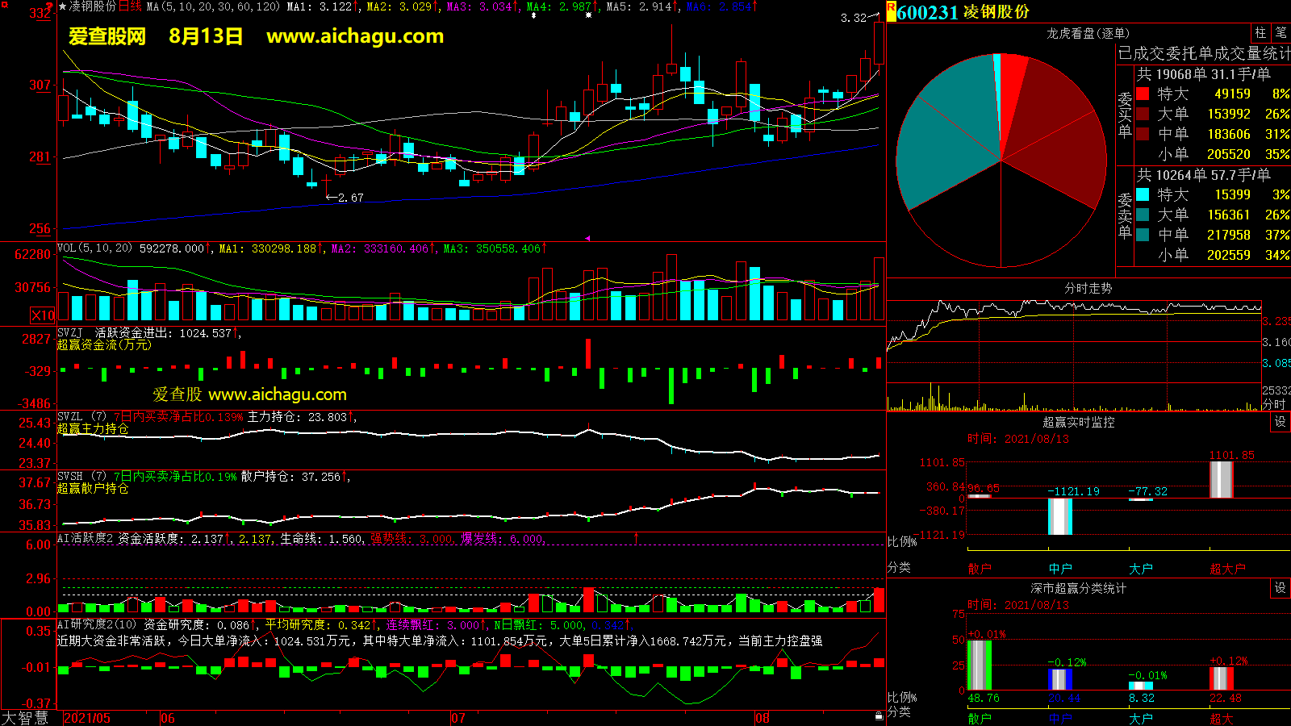The width and height of the screenshot is (1291, 726).
Task: Open settings 设 for 超赢实时监控 panel
Action: pos(1281,422)
